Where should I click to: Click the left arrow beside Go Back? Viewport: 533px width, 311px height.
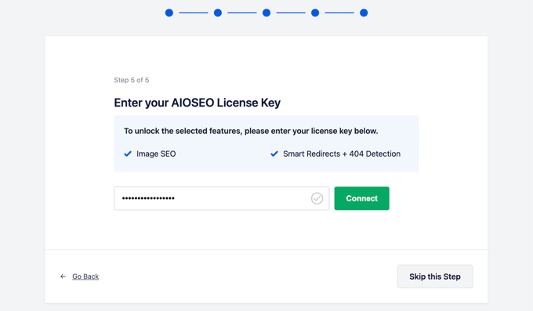click(x=63, y=277)
